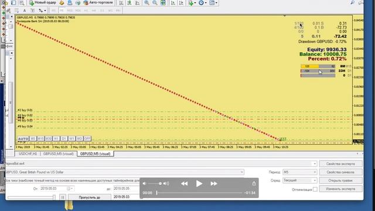Screen dimensions: 375x211
Task: Open the GBPUSD symbol dropdown
Action: point(241,172)
